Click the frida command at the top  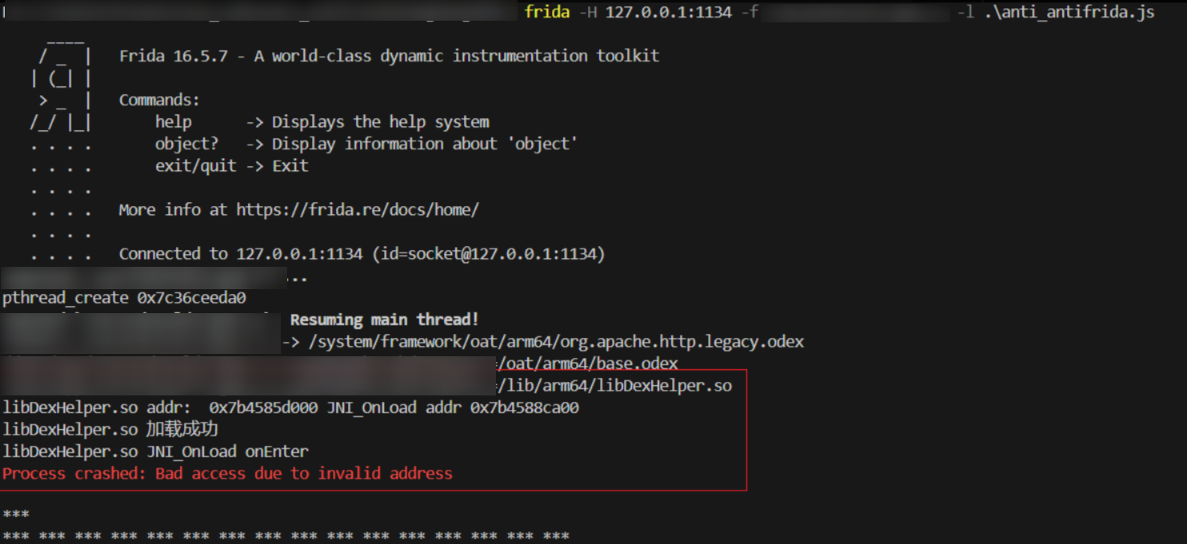click(x=547, y=13)
